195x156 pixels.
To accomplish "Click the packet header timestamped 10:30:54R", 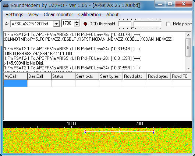I will pyautogui.click(x=73, y=49).
